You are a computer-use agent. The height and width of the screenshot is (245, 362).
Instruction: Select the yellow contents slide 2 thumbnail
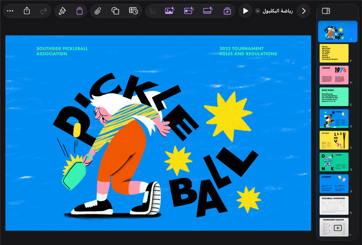[x=334, y=53]
